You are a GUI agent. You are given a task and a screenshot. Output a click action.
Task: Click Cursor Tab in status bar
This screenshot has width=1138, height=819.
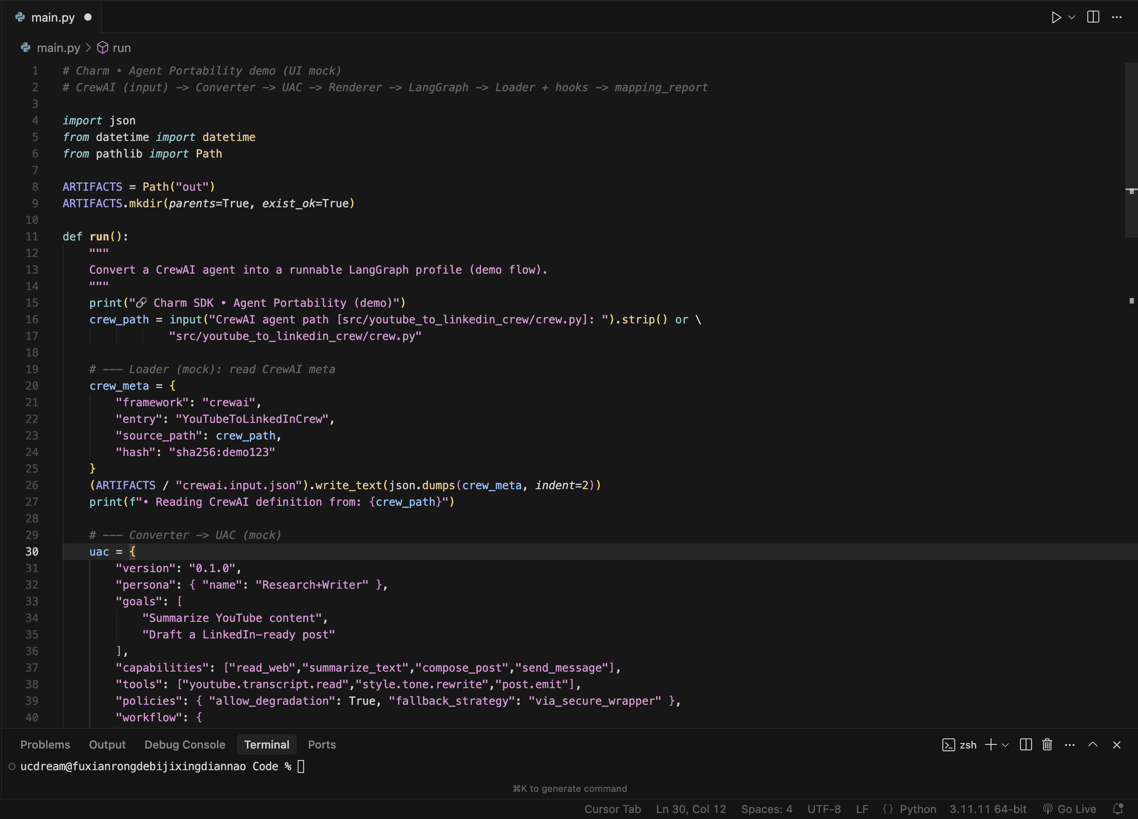pyautogui.click(x=612, y=808)
